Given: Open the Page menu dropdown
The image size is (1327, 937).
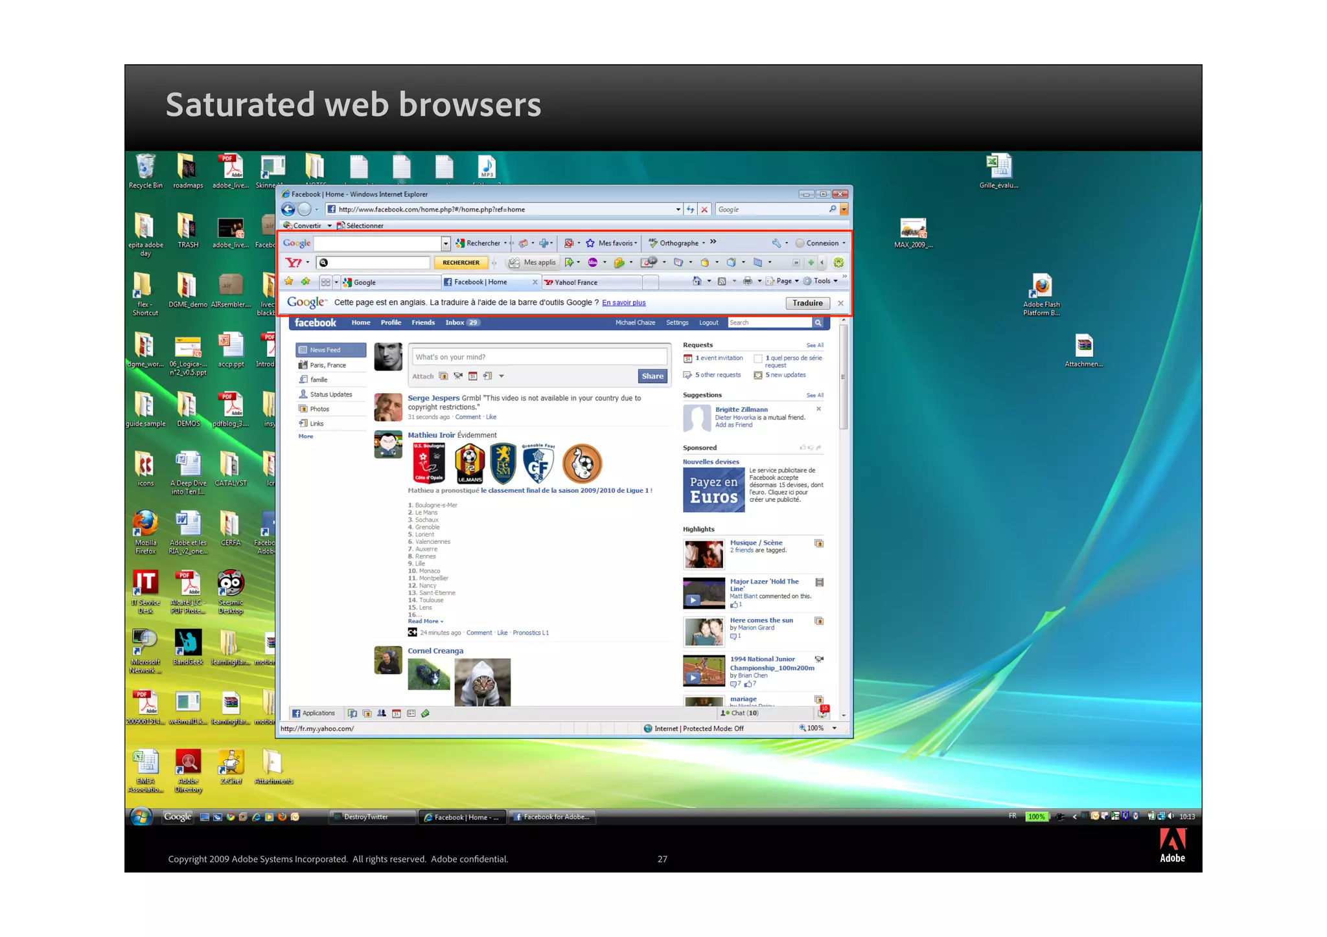Looking at the screenshot, I should pyautogui.click(x=783, y=281).
